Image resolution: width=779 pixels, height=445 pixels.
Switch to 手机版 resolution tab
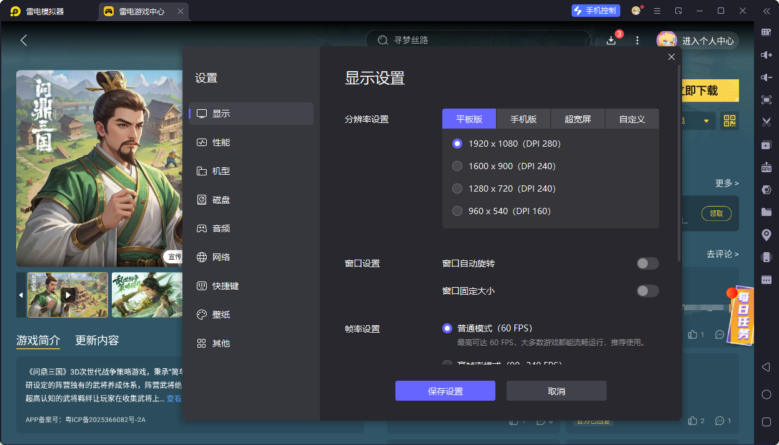click(523, 119)
